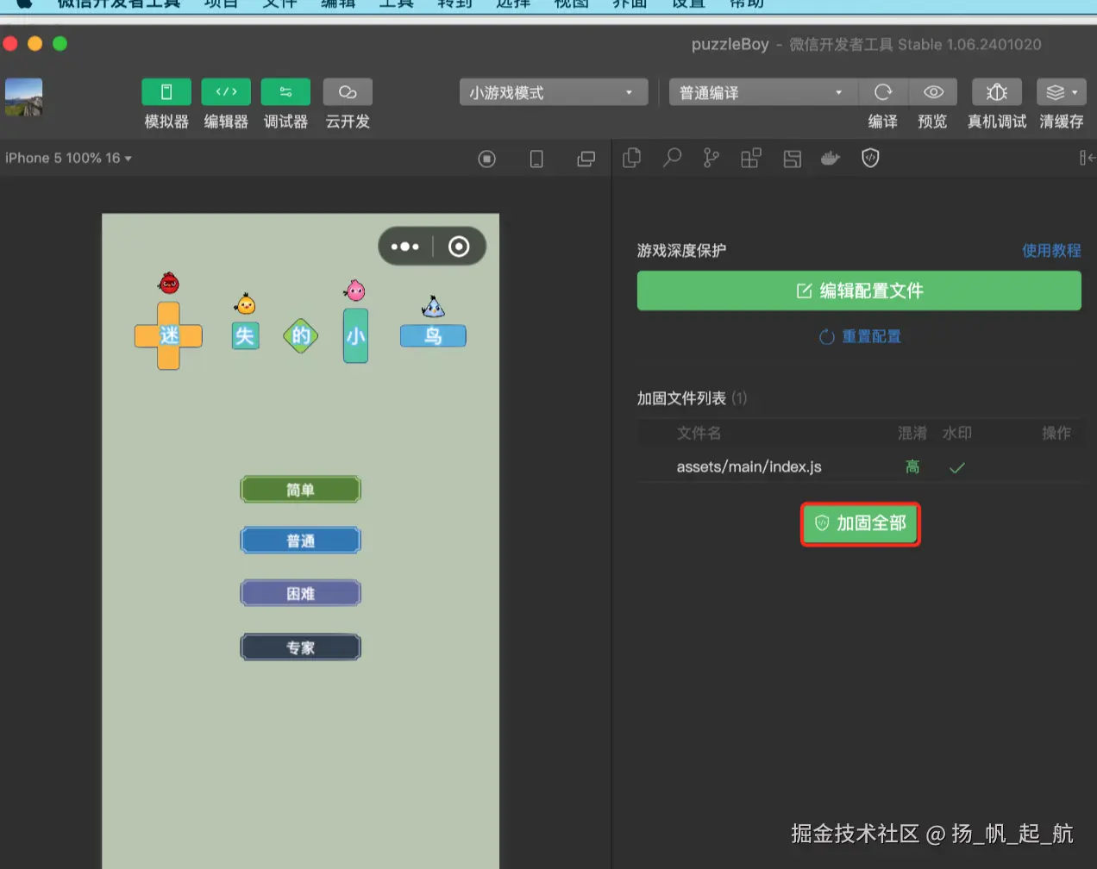Image resolution: width=1097 pixels, height=869 pixels.
Task: Open the 小游戏模式 mode dropdown
Action: tap(553, 92)
